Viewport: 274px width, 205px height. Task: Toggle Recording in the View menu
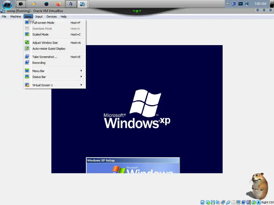(x=55, y=63)
